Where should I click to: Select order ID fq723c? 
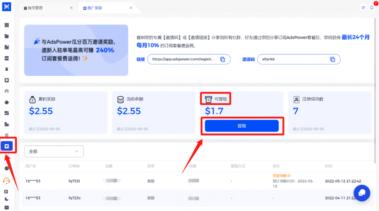click(x=74, y=198)
